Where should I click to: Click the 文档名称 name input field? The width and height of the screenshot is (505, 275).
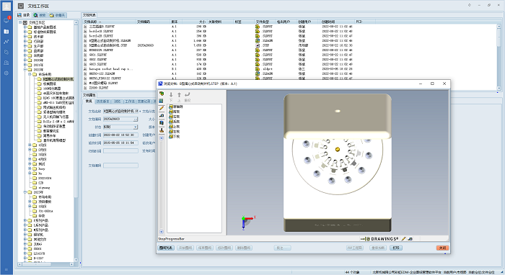coord(120,111)
